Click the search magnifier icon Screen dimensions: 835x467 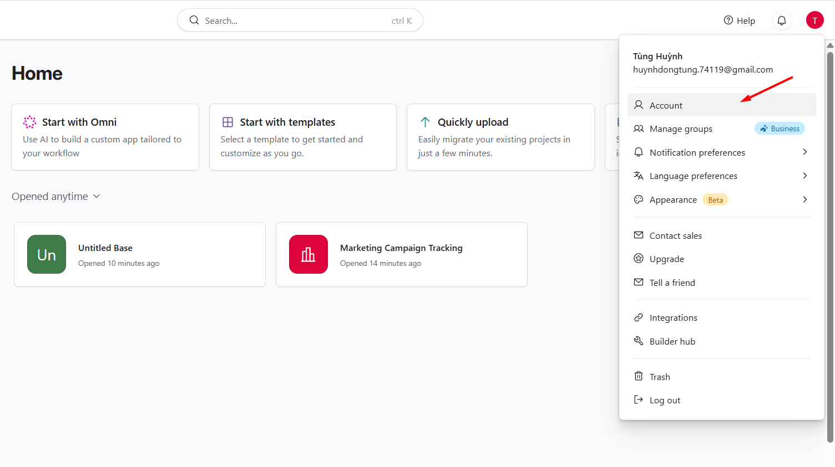point(194,20)
